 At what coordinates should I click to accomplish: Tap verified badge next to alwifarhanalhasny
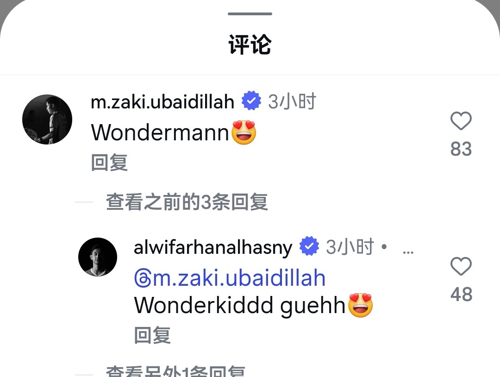309,246
